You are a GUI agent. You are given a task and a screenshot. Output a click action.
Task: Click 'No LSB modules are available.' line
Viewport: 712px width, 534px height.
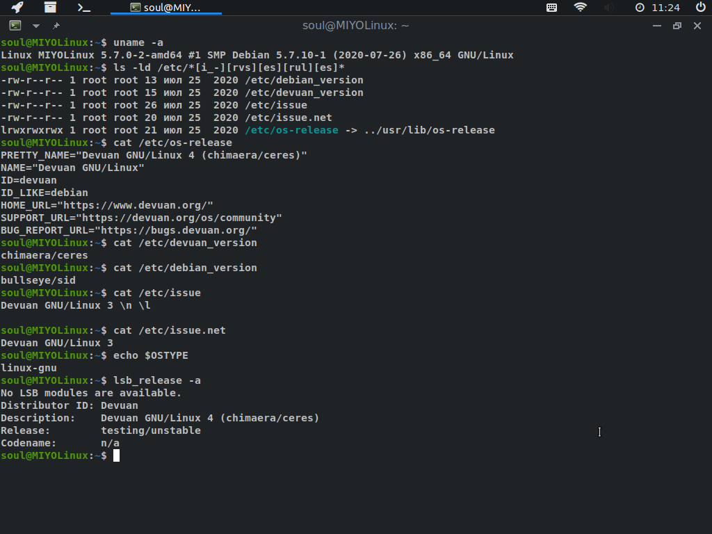91,393
